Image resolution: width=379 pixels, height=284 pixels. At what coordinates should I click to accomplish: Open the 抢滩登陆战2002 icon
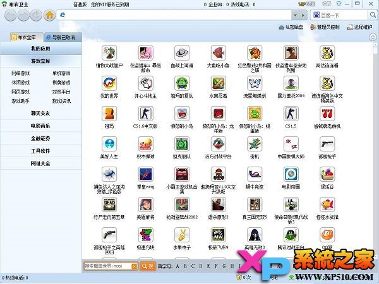[x=182, y=204]
